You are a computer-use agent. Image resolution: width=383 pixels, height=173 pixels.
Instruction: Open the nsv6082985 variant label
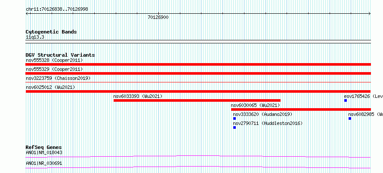(x=366, y=114)
